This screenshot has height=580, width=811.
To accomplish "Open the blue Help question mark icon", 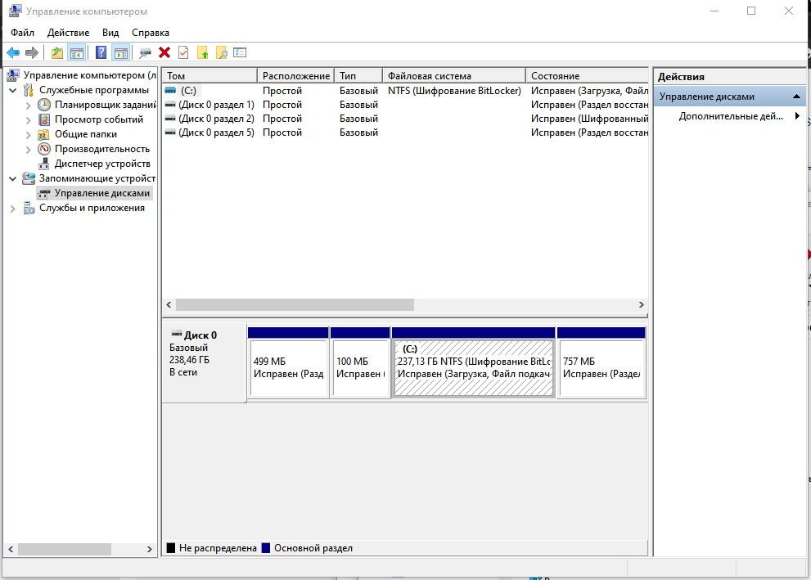I will click(x=101, y=52).
